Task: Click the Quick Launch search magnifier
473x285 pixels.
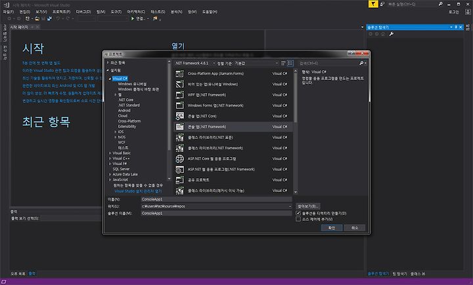Action: pyautogui.click(x=440, y=4)
